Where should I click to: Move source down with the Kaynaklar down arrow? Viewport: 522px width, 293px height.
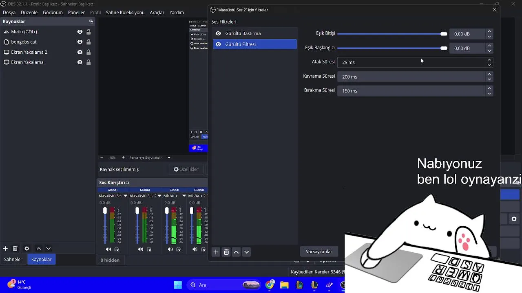[x=49, y=249]
